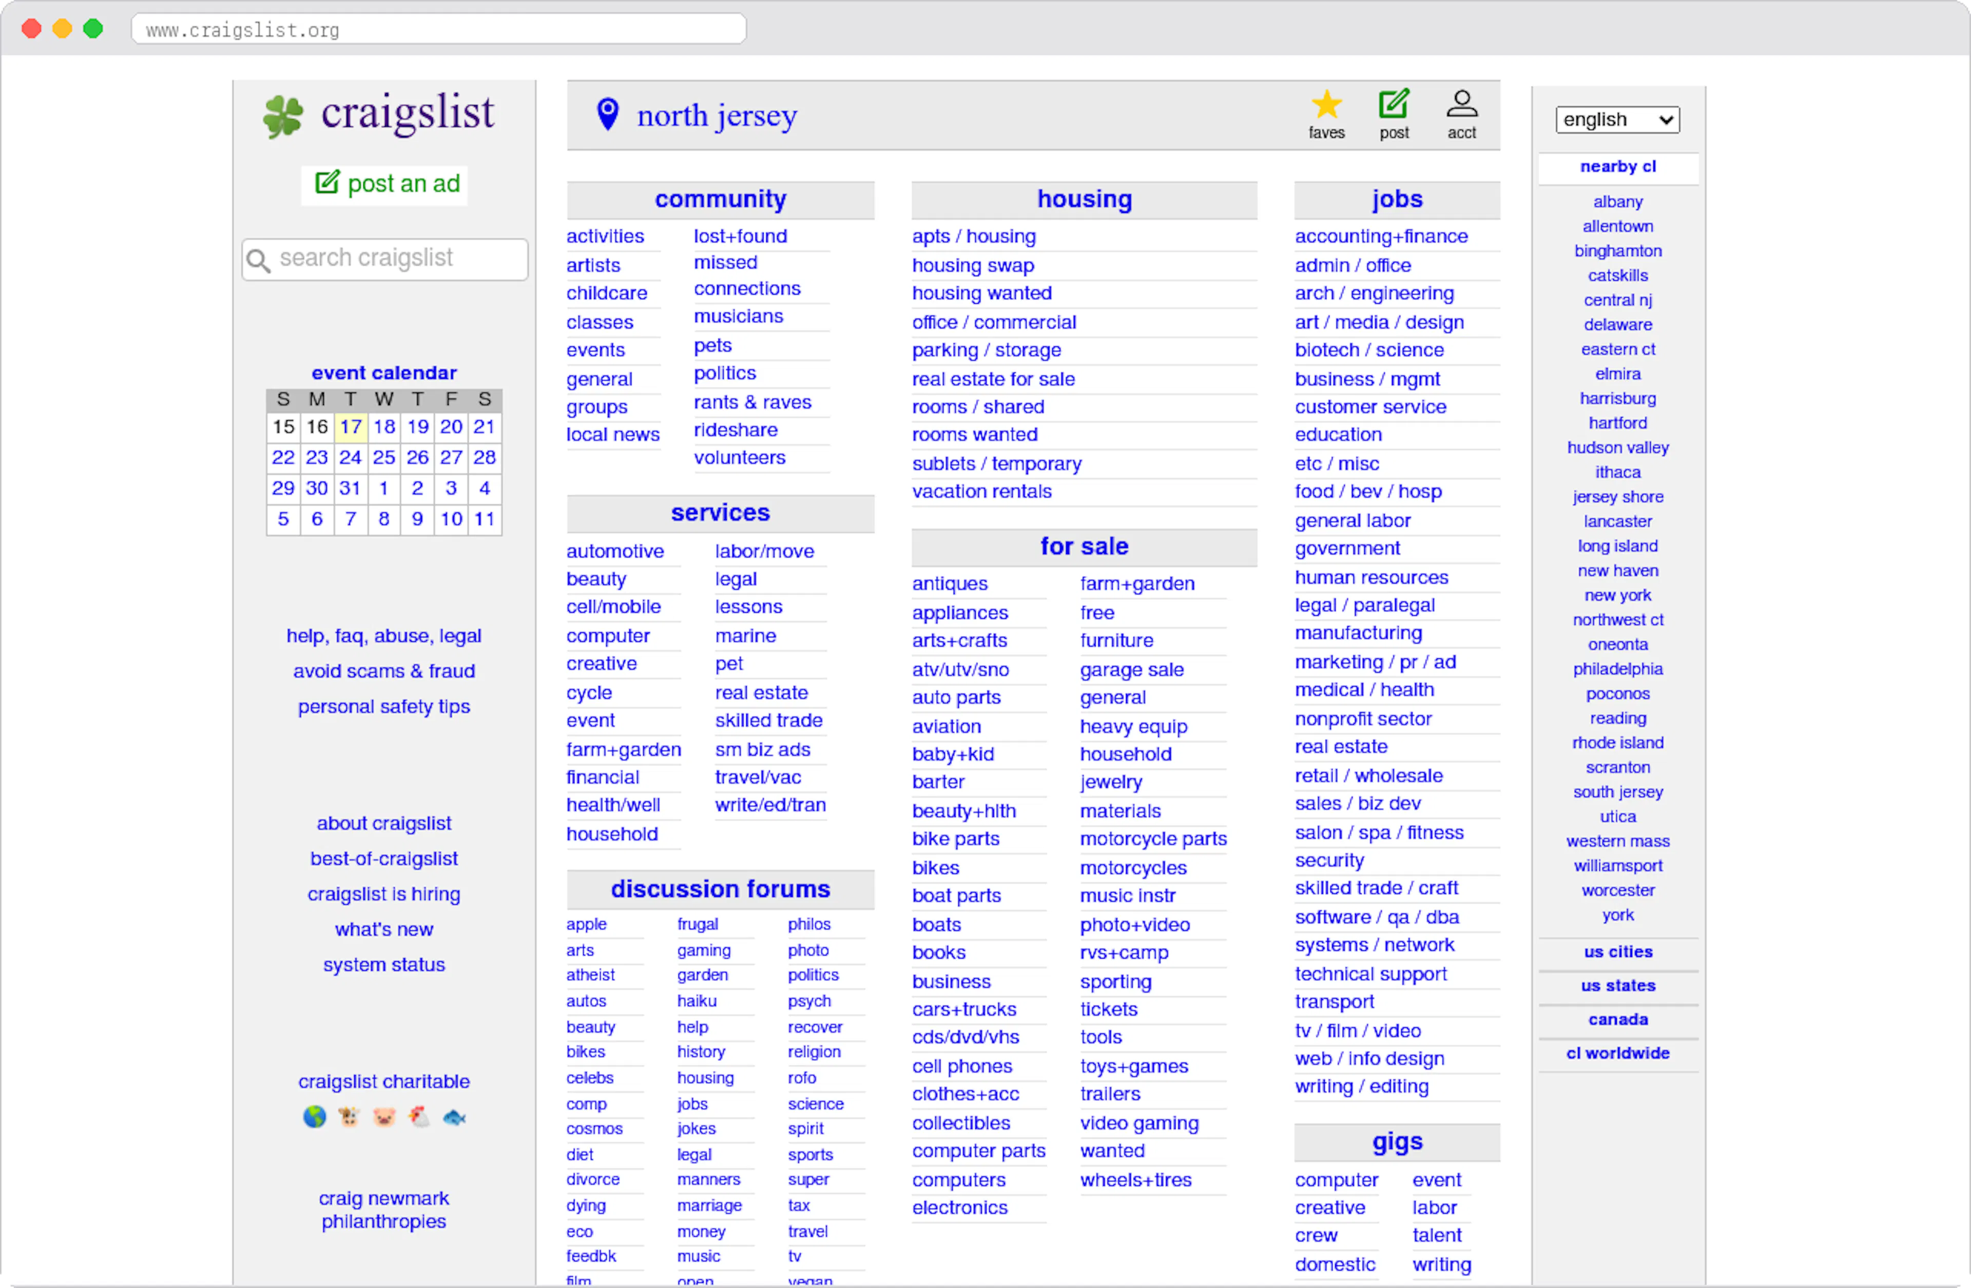This screenshot has height=1288, width=1971.
Task: Click the globe emoji under craigslist charitable
Action: 314,1117
